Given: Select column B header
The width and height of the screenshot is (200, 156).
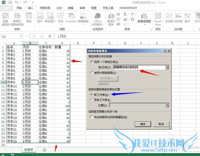Looking at the screenshot, I should [x=30, y=43].
